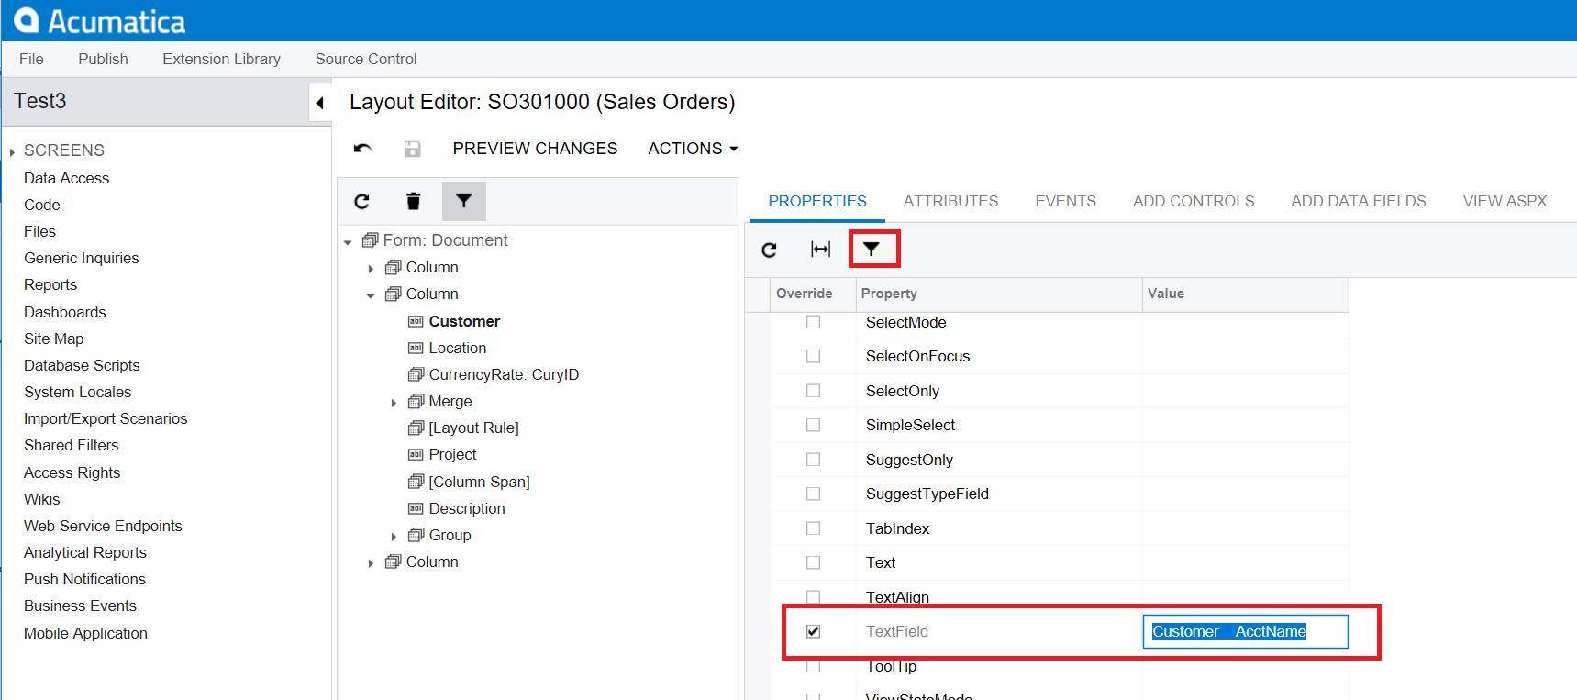Click the Group container icon
The image size is (1577, 700).
[416, 536]
